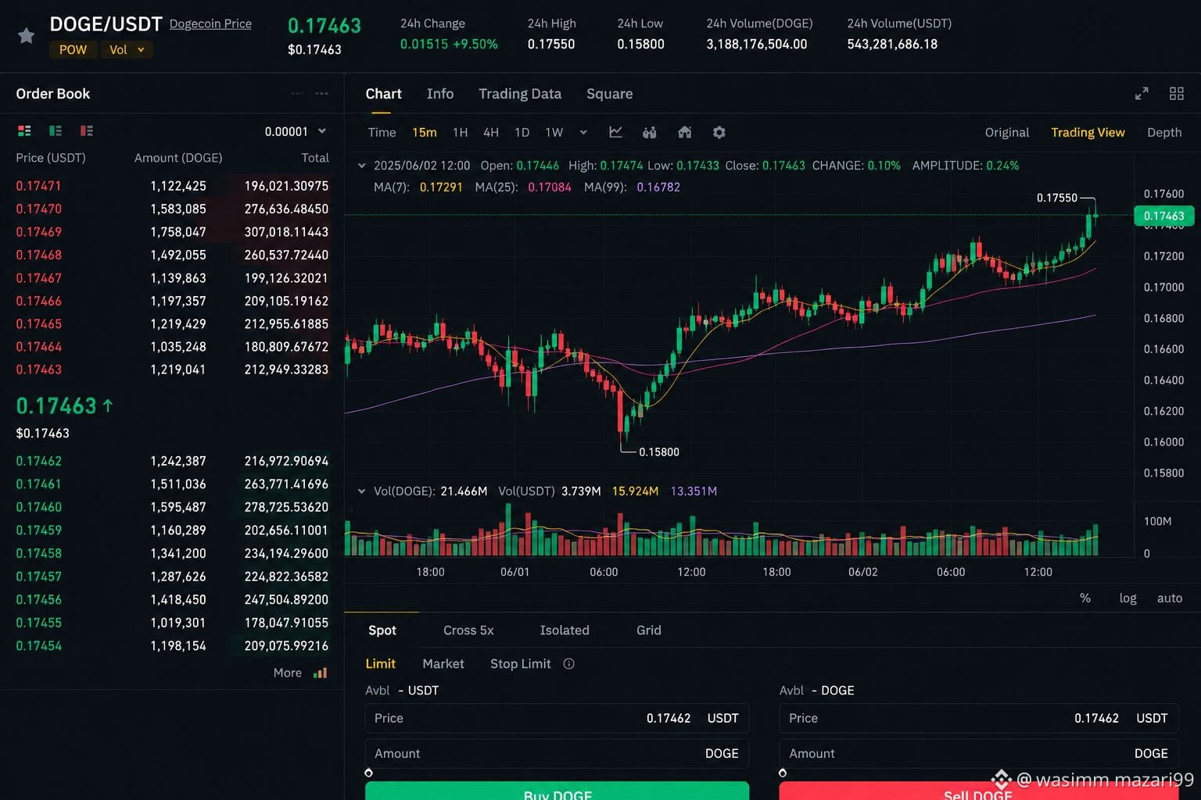Open the Square tab
This screenshot has height=800, width=1201.
(x=610, y=94)
